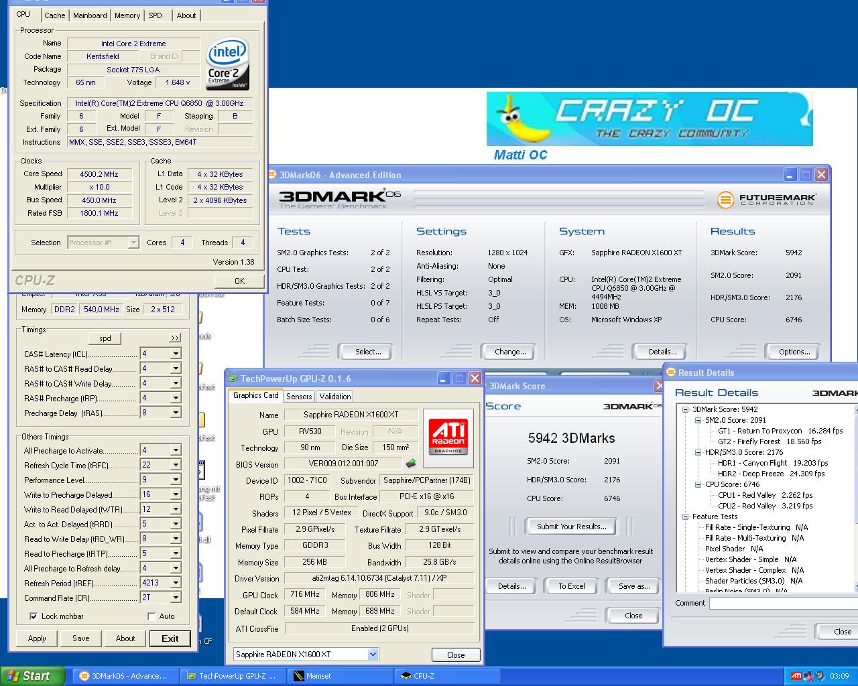858x686 pixels.
Task: Select HDR2 - Deep Freeze result row
Action: coord(771,474)
